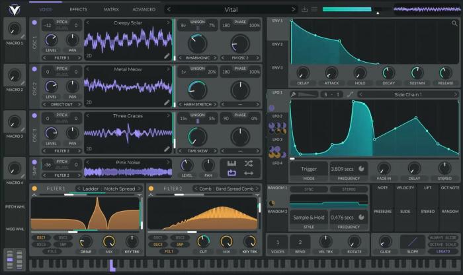Switch to the Effects tab

pyautogui.click(x=78, y=9)
